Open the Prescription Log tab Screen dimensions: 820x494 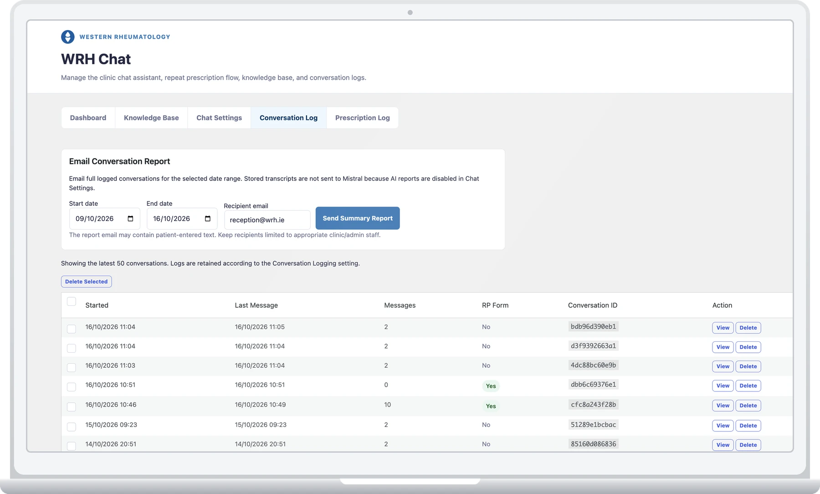tap(363, 118)
